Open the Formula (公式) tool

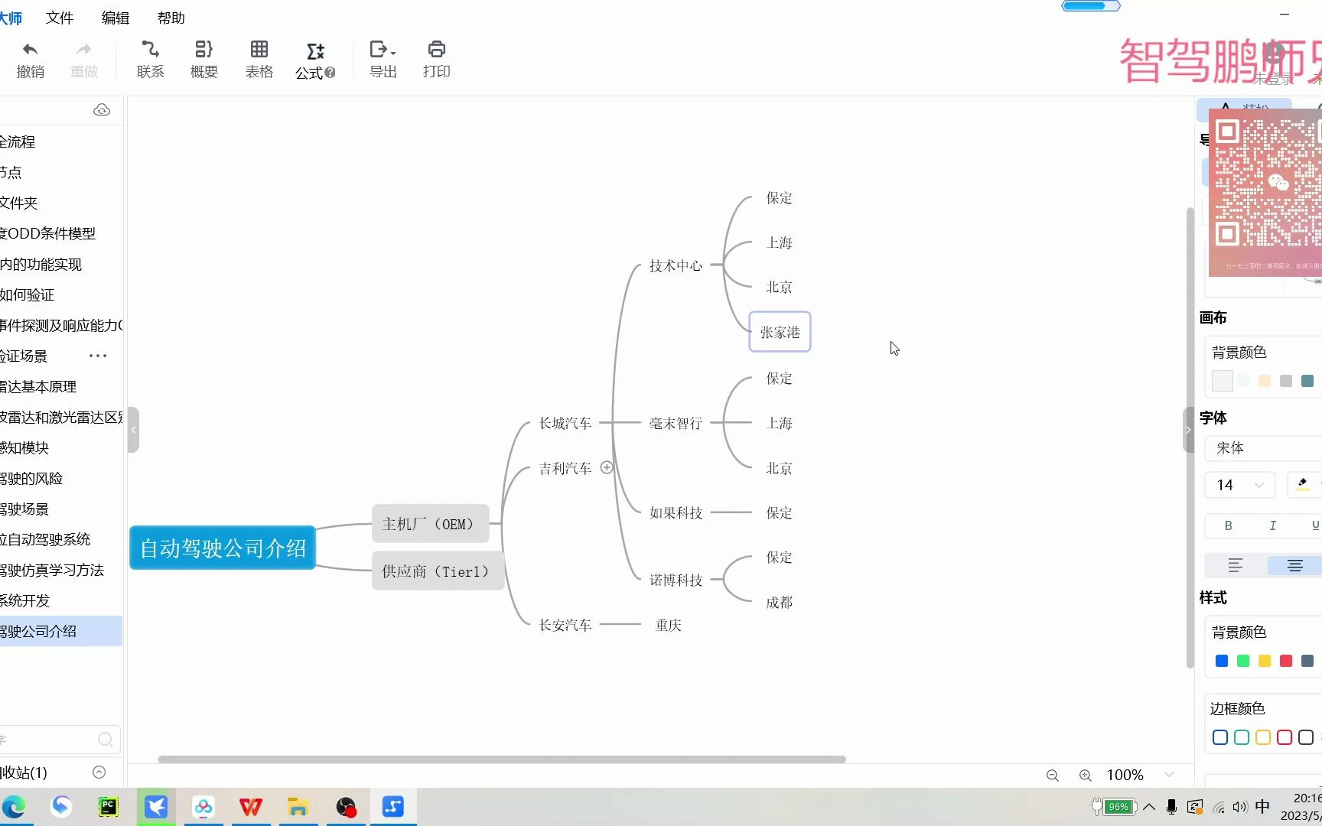click(315, 60)
